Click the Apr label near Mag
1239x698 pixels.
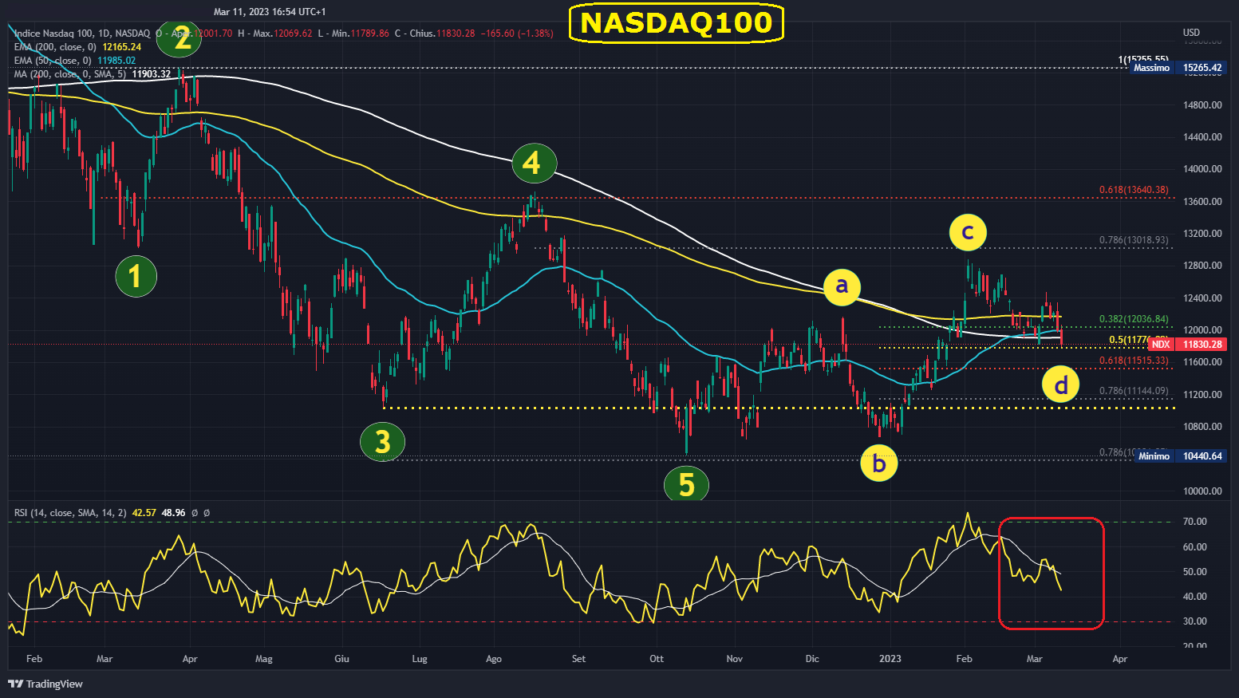coord(190,659)
